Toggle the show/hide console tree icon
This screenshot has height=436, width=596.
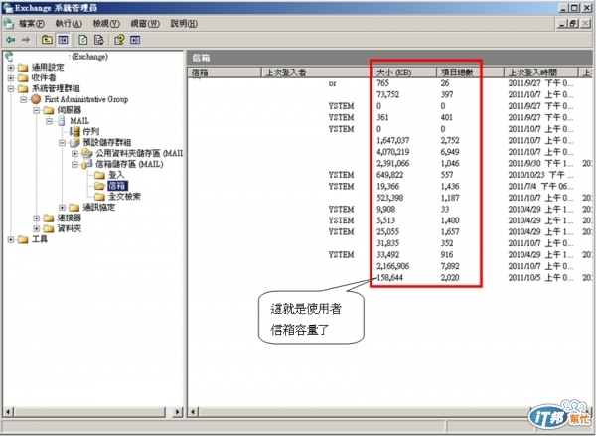[x=63, y=40]
